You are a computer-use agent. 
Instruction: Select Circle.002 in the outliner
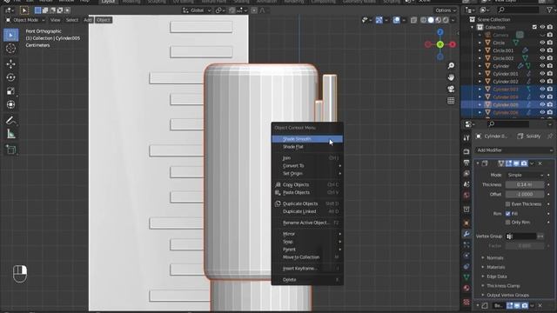coord(503,58)
